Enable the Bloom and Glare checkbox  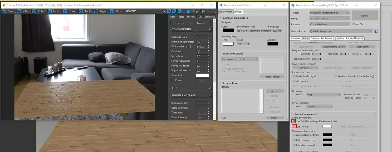[210, 95]
